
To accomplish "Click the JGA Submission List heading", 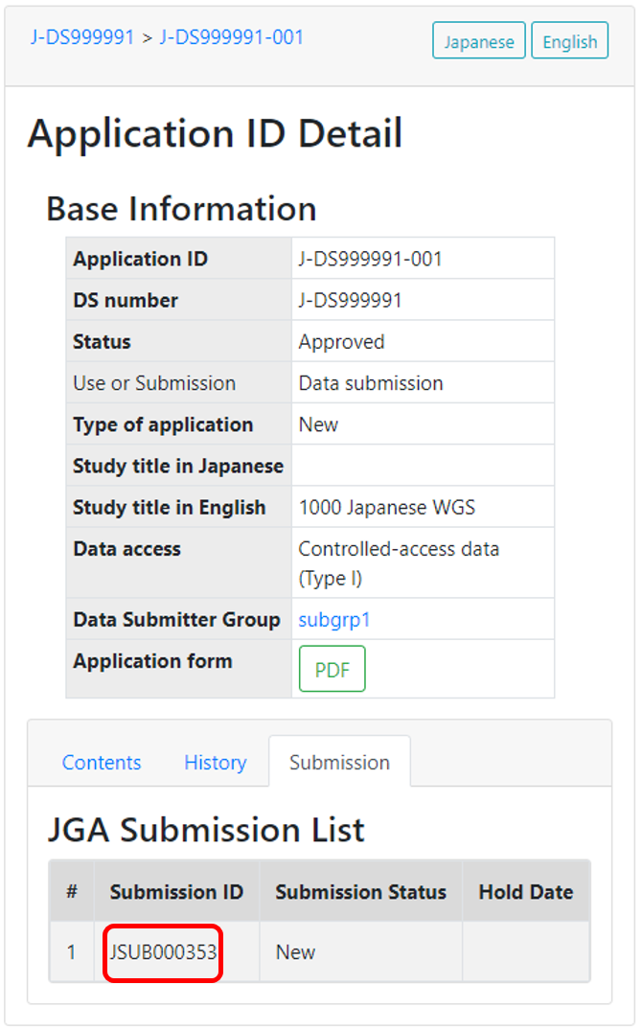I will pyautogui.click(x=206, y=829).
